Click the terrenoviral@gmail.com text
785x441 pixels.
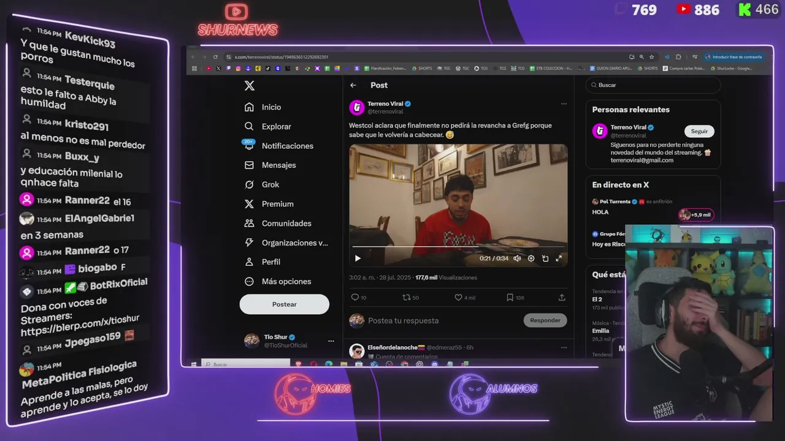(641, 160)
